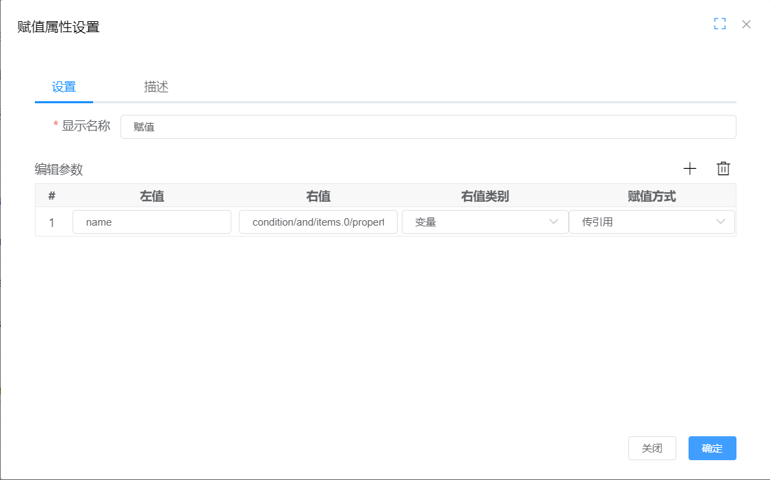Click the delete trash icon above the table
This screenshot has height=480, width=770.
[723, 168]
